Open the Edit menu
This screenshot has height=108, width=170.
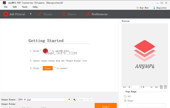point(15,7)
